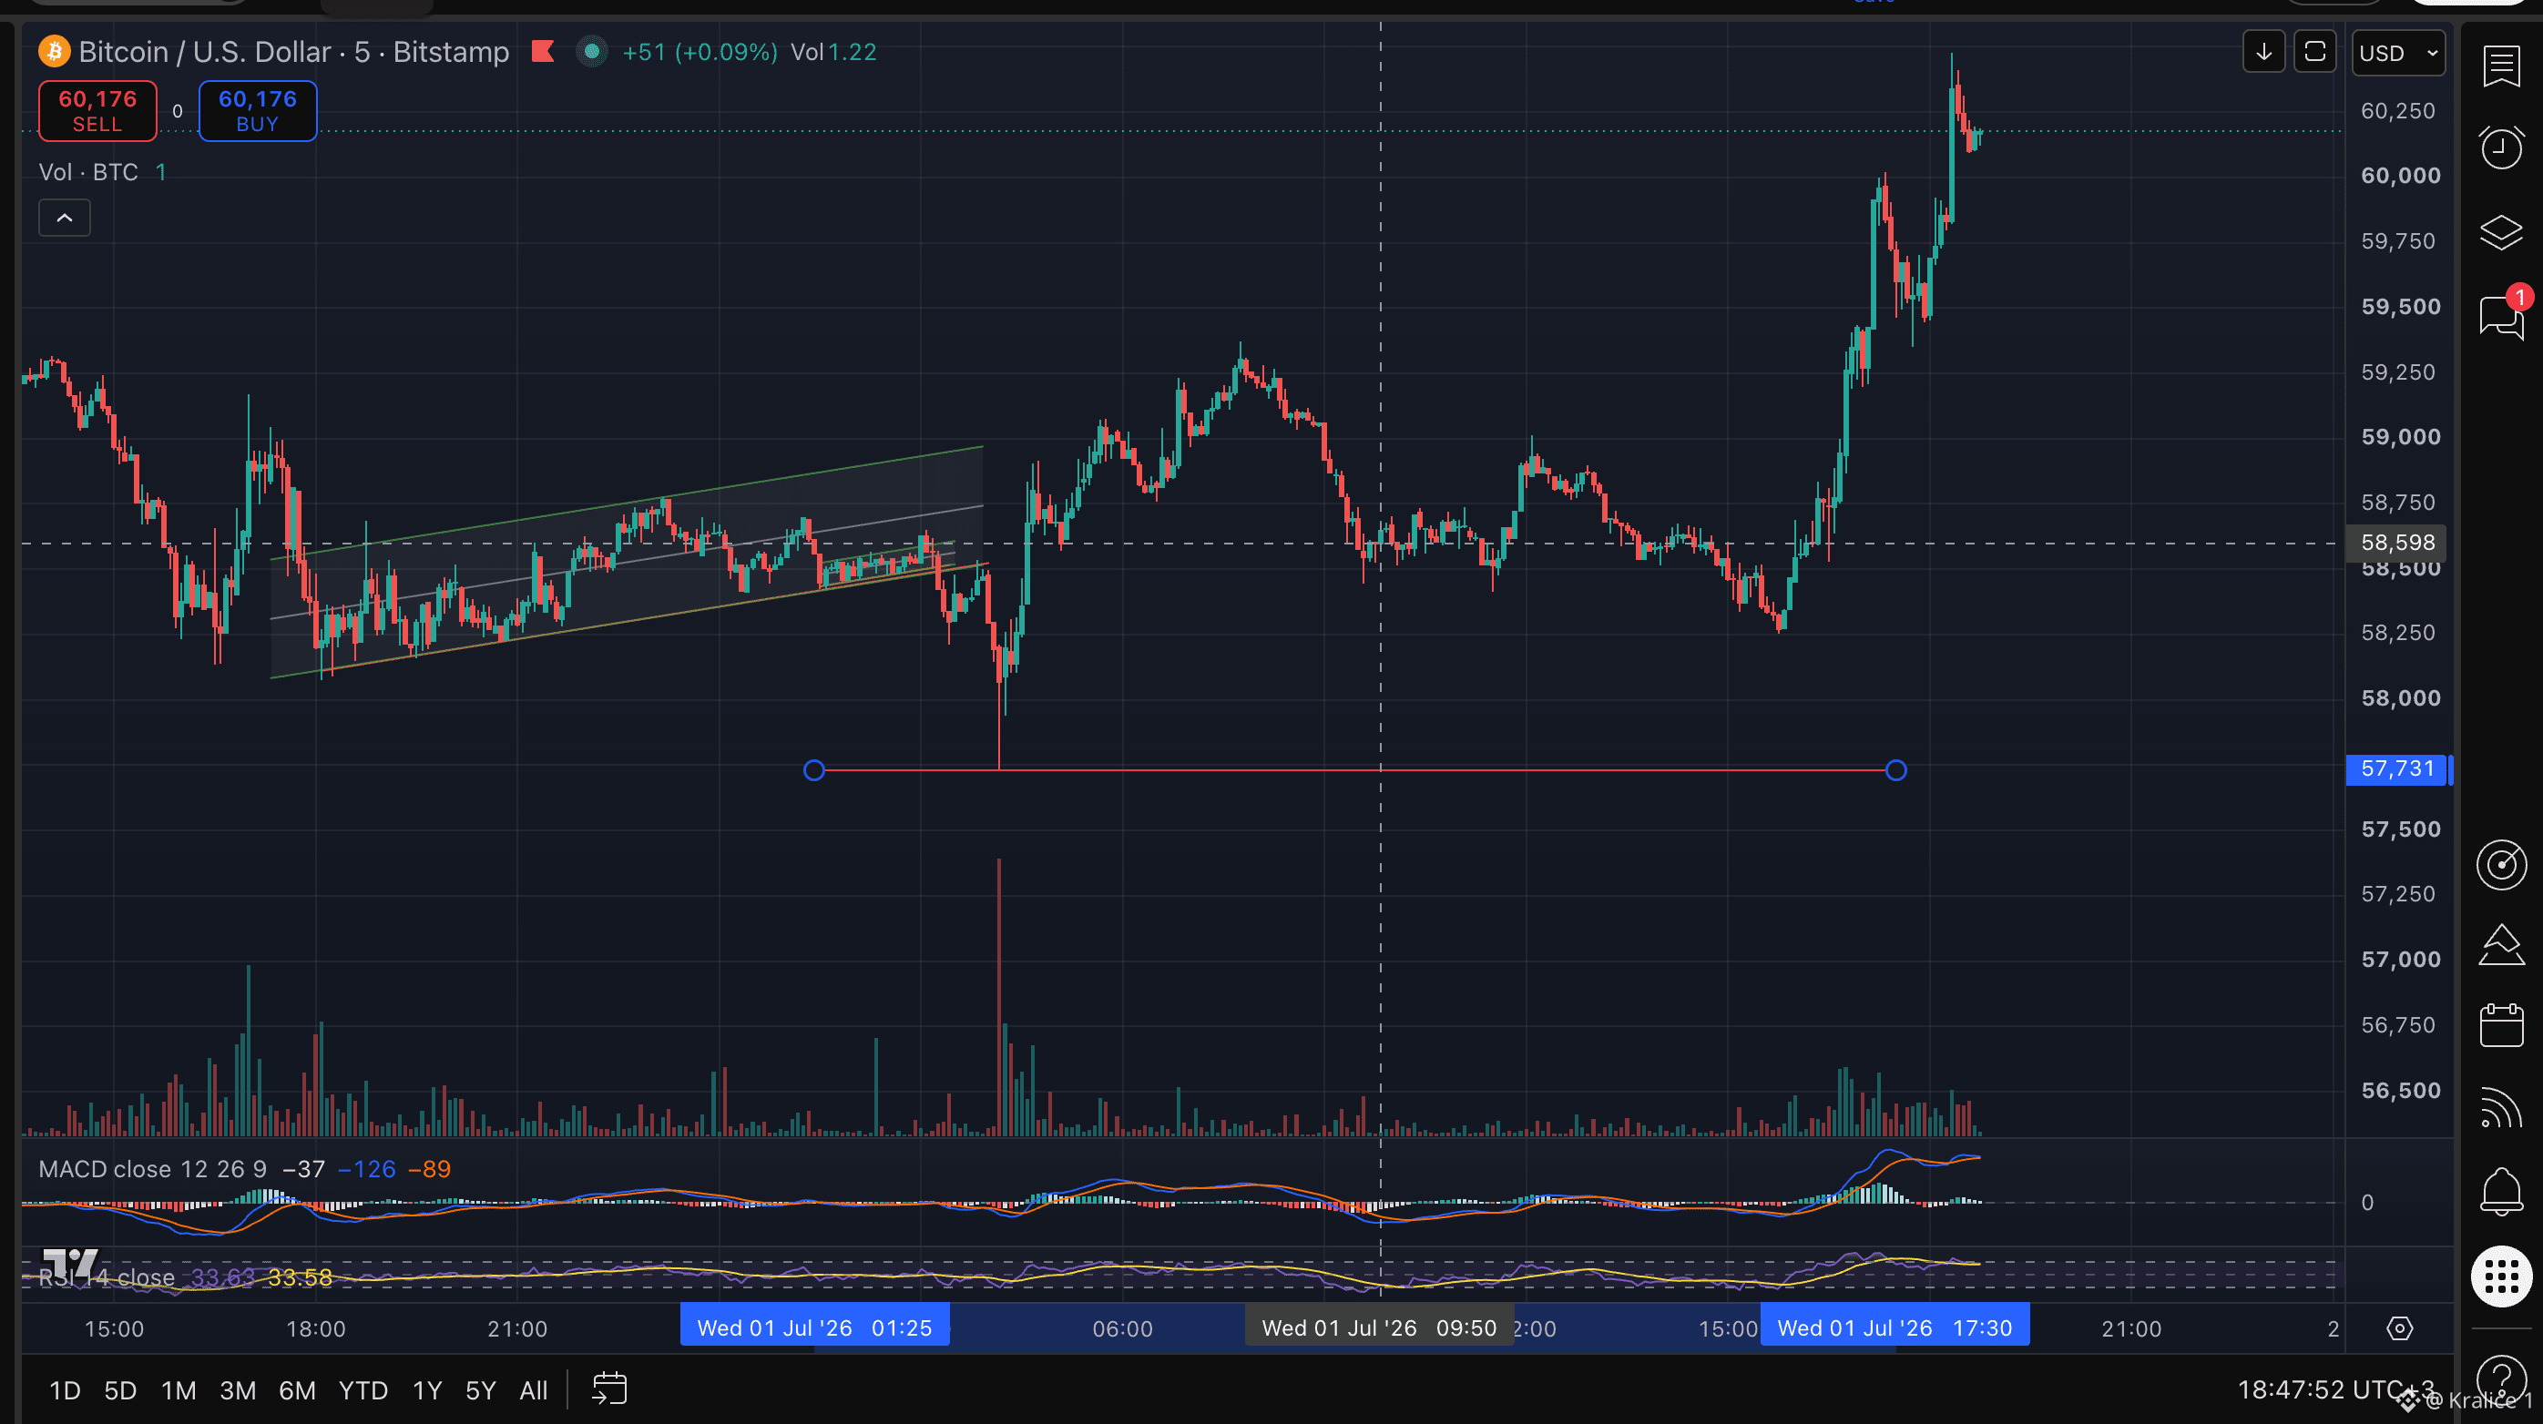Open the alerts clock icon
The width and height of the screenshot is (2543, 1424).
pyautogui.click(x=2500, y=148)
